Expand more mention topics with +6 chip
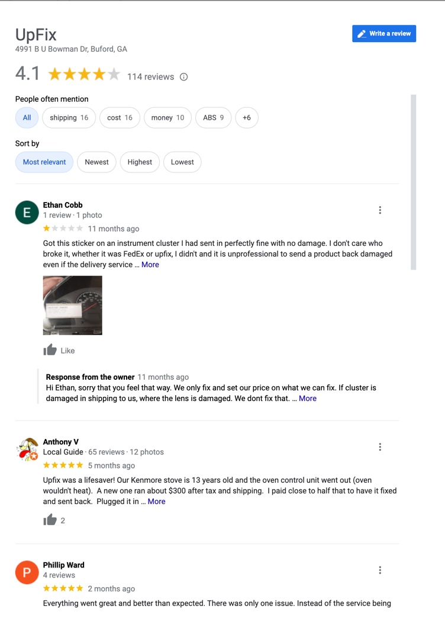Image resolution: width=445 pixels, height=625 pixels. click(246, 118)
